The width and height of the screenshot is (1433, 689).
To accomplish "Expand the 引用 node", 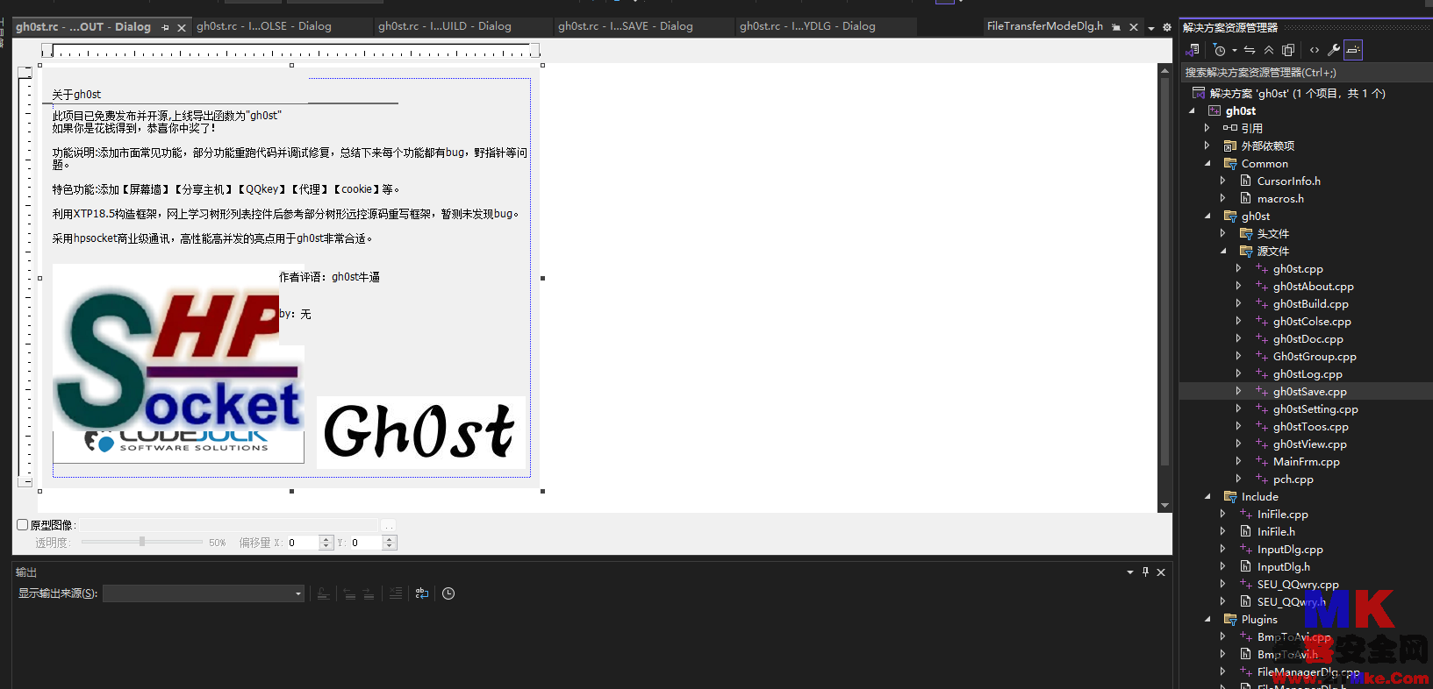I will 1207,128.
